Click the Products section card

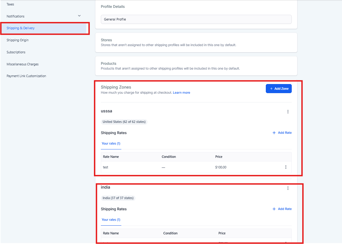pos(196,66)
